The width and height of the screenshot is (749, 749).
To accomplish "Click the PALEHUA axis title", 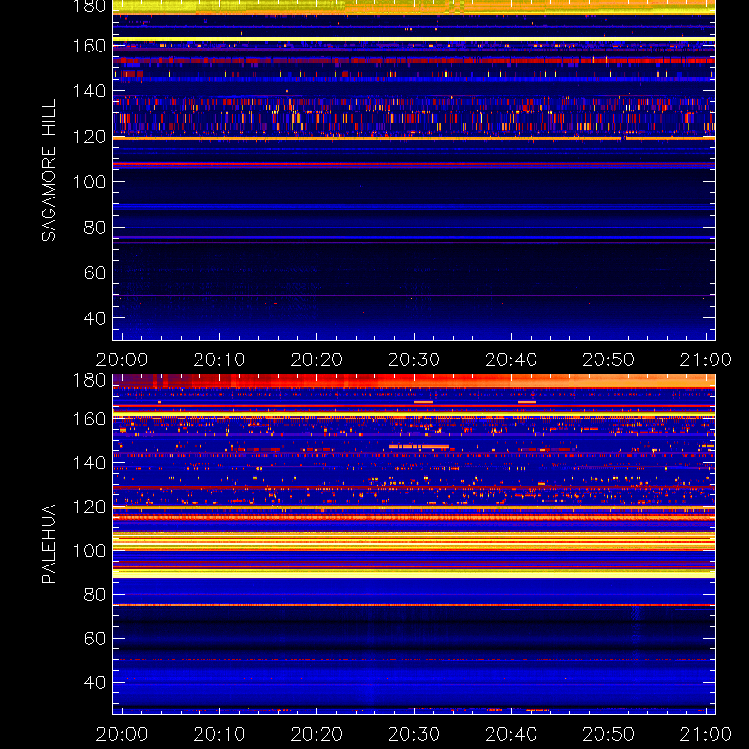I will click(49, 544).
